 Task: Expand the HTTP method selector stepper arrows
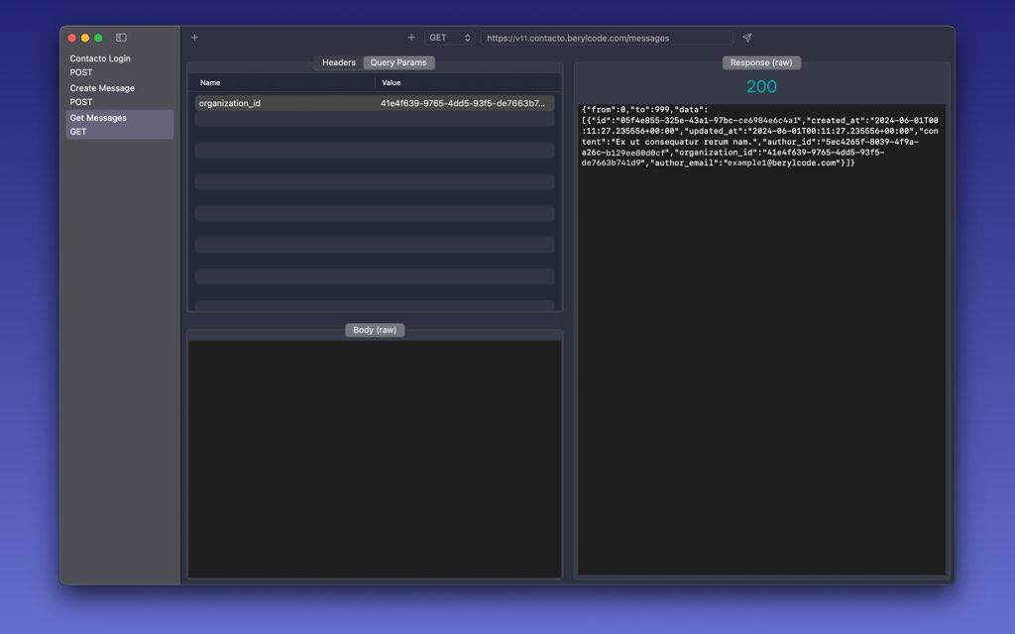point(466,37)
